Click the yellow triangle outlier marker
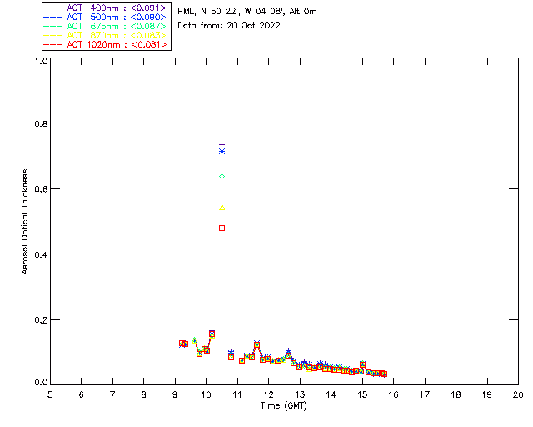Image resolution: width=533 pixels, height=427 pixels. (x=222, y=208)
